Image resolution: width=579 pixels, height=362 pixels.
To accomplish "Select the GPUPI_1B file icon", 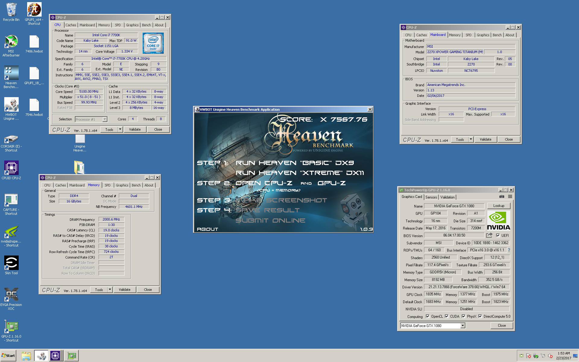I will [34, 76].
